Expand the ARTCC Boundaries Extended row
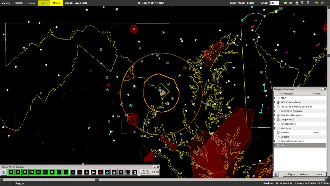This screenshot has width=330, height=186. [275, 107]
